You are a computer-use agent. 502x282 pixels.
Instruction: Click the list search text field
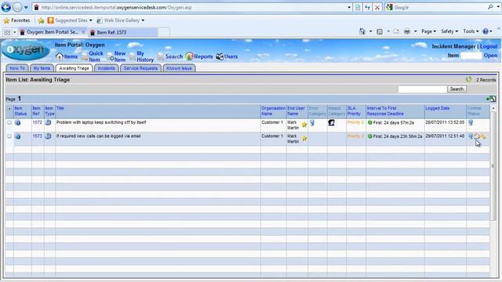(422, 89)
